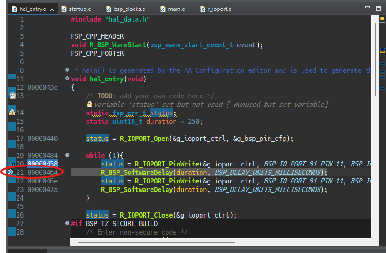The image size is (386, 253).
Task: Click the instruction pointer arrow on line 21
Action: (11, 172)
